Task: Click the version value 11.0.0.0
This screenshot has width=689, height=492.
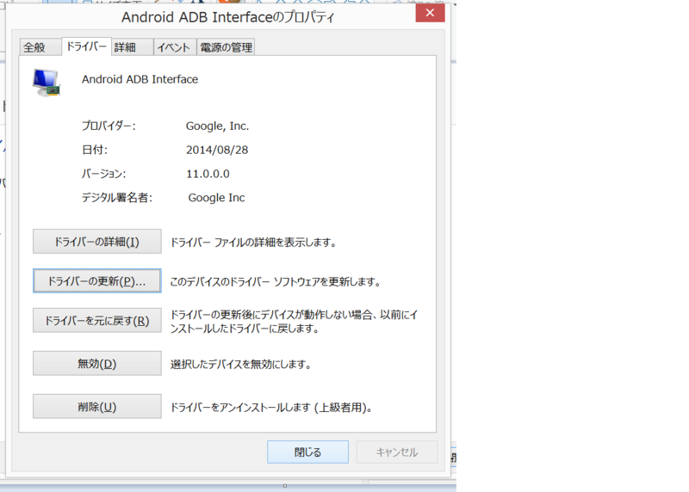Action: 208,174
